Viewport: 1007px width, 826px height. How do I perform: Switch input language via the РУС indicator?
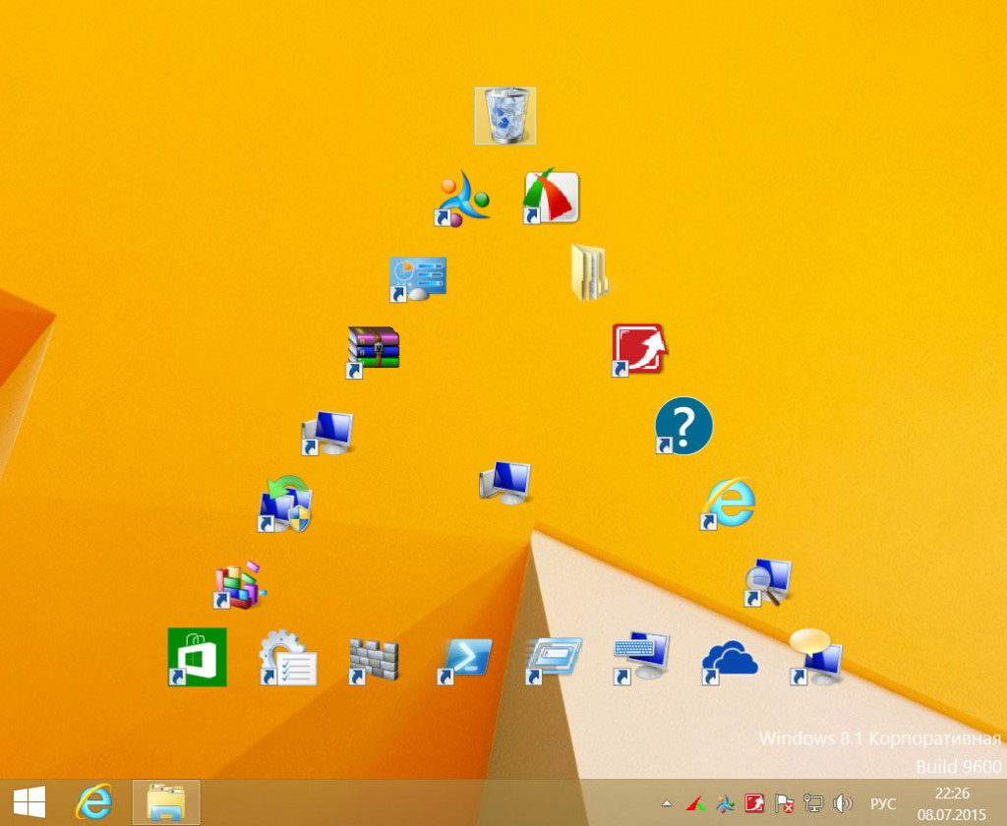882,803
